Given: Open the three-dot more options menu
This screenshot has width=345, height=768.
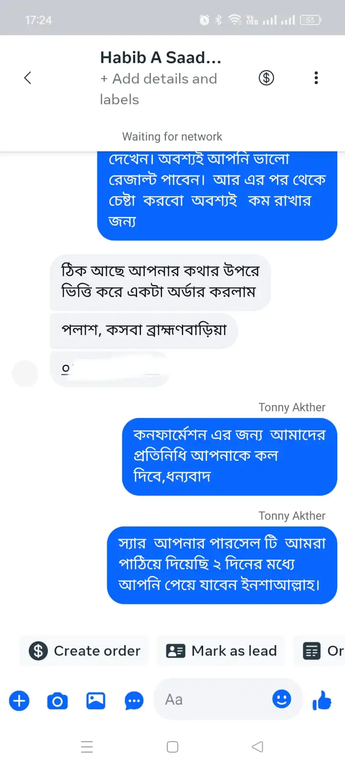Looking at the screenshot, I should [316, 78].
